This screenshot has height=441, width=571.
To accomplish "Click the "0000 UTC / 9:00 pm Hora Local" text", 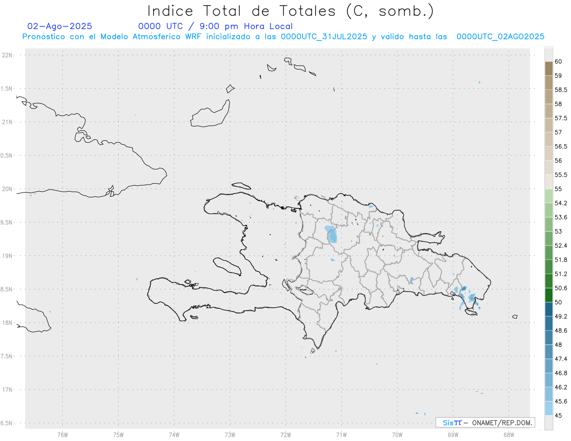I will coord(216,27).
